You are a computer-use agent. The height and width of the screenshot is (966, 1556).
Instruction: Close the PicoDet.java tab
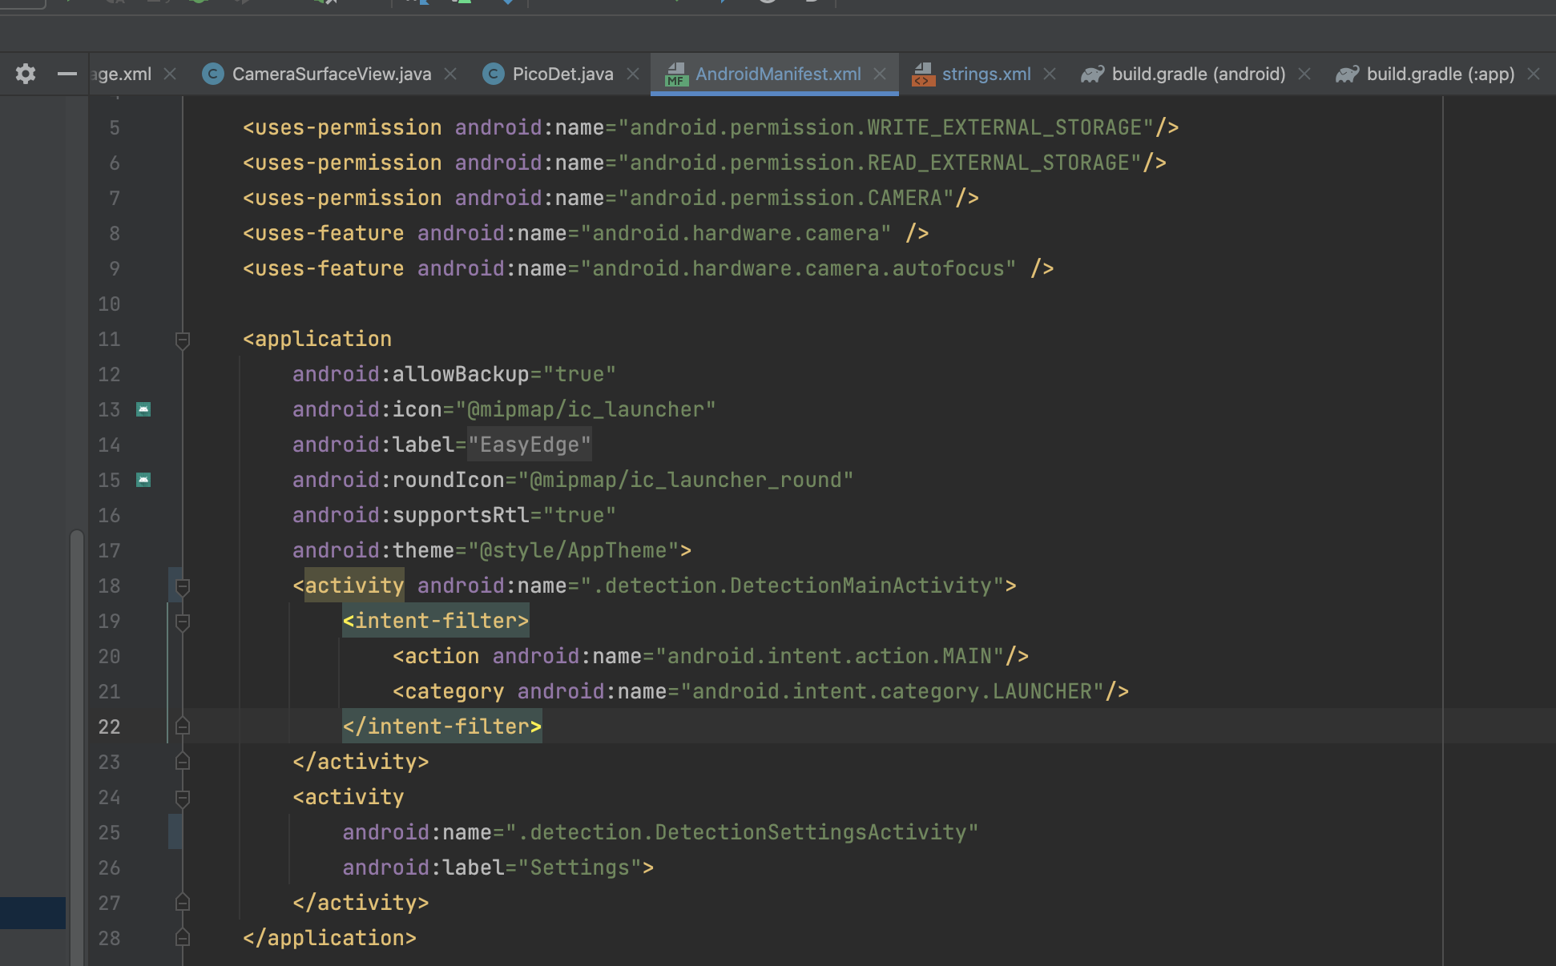[x=633, y=74]
